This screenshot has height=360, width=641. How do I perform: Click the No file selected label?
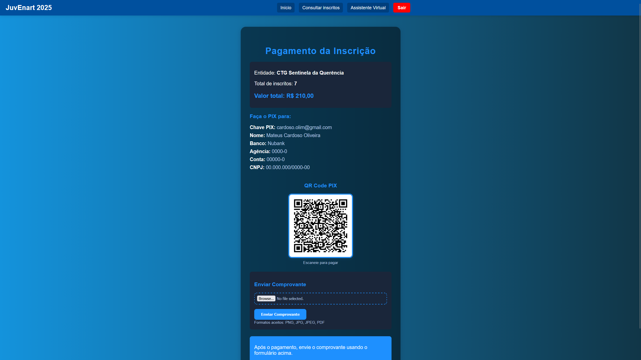click(x=290, y=299)
